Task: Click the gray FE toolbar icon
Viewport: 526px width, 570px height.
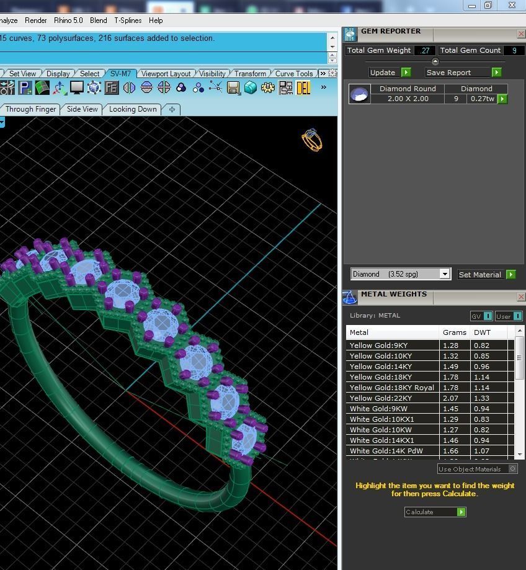Action: [x=112, y=88]
